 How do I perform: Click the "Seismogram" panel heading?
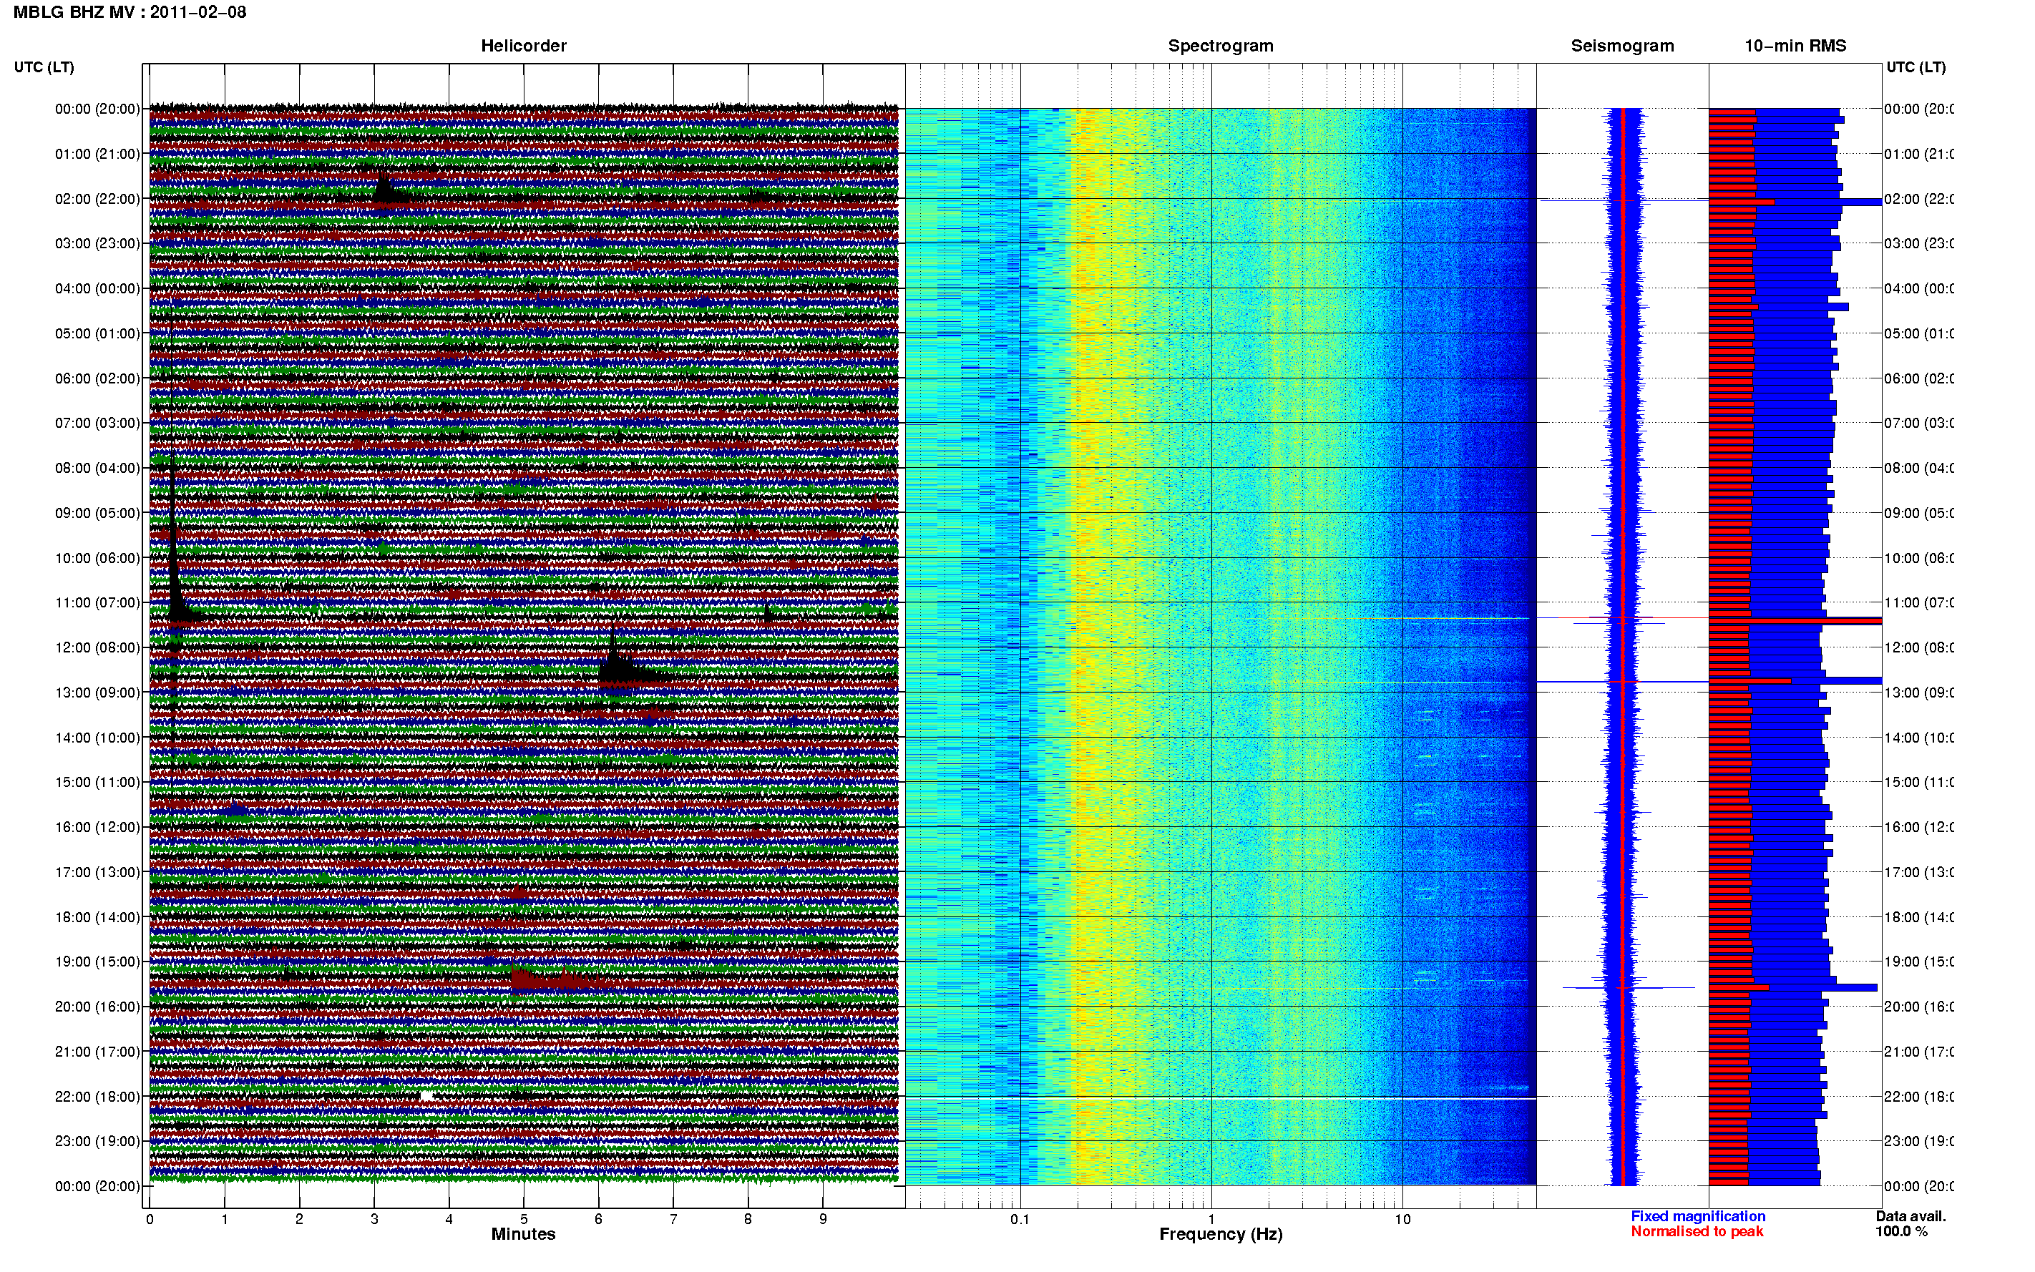[x=1622, y=46]
